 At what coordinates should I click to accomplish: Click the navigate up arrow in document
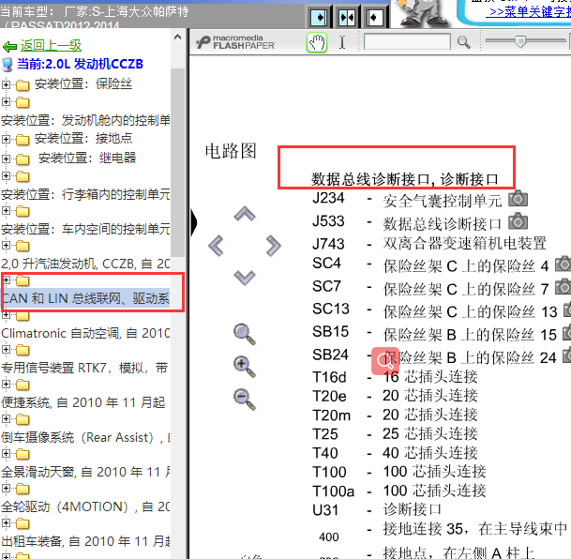pos(245,214)
